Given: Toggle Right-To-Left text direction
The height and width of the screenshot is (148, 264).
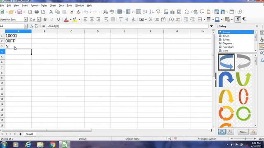Looking at the screenshot, I should click(x=244, y=19).
